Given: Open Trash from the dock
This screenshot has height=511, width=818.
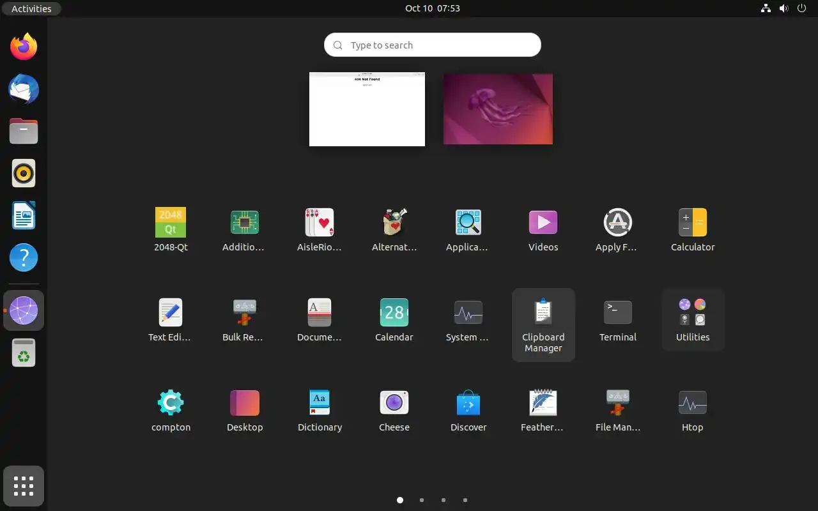Looking at the screenshot, I should [24, 353].
